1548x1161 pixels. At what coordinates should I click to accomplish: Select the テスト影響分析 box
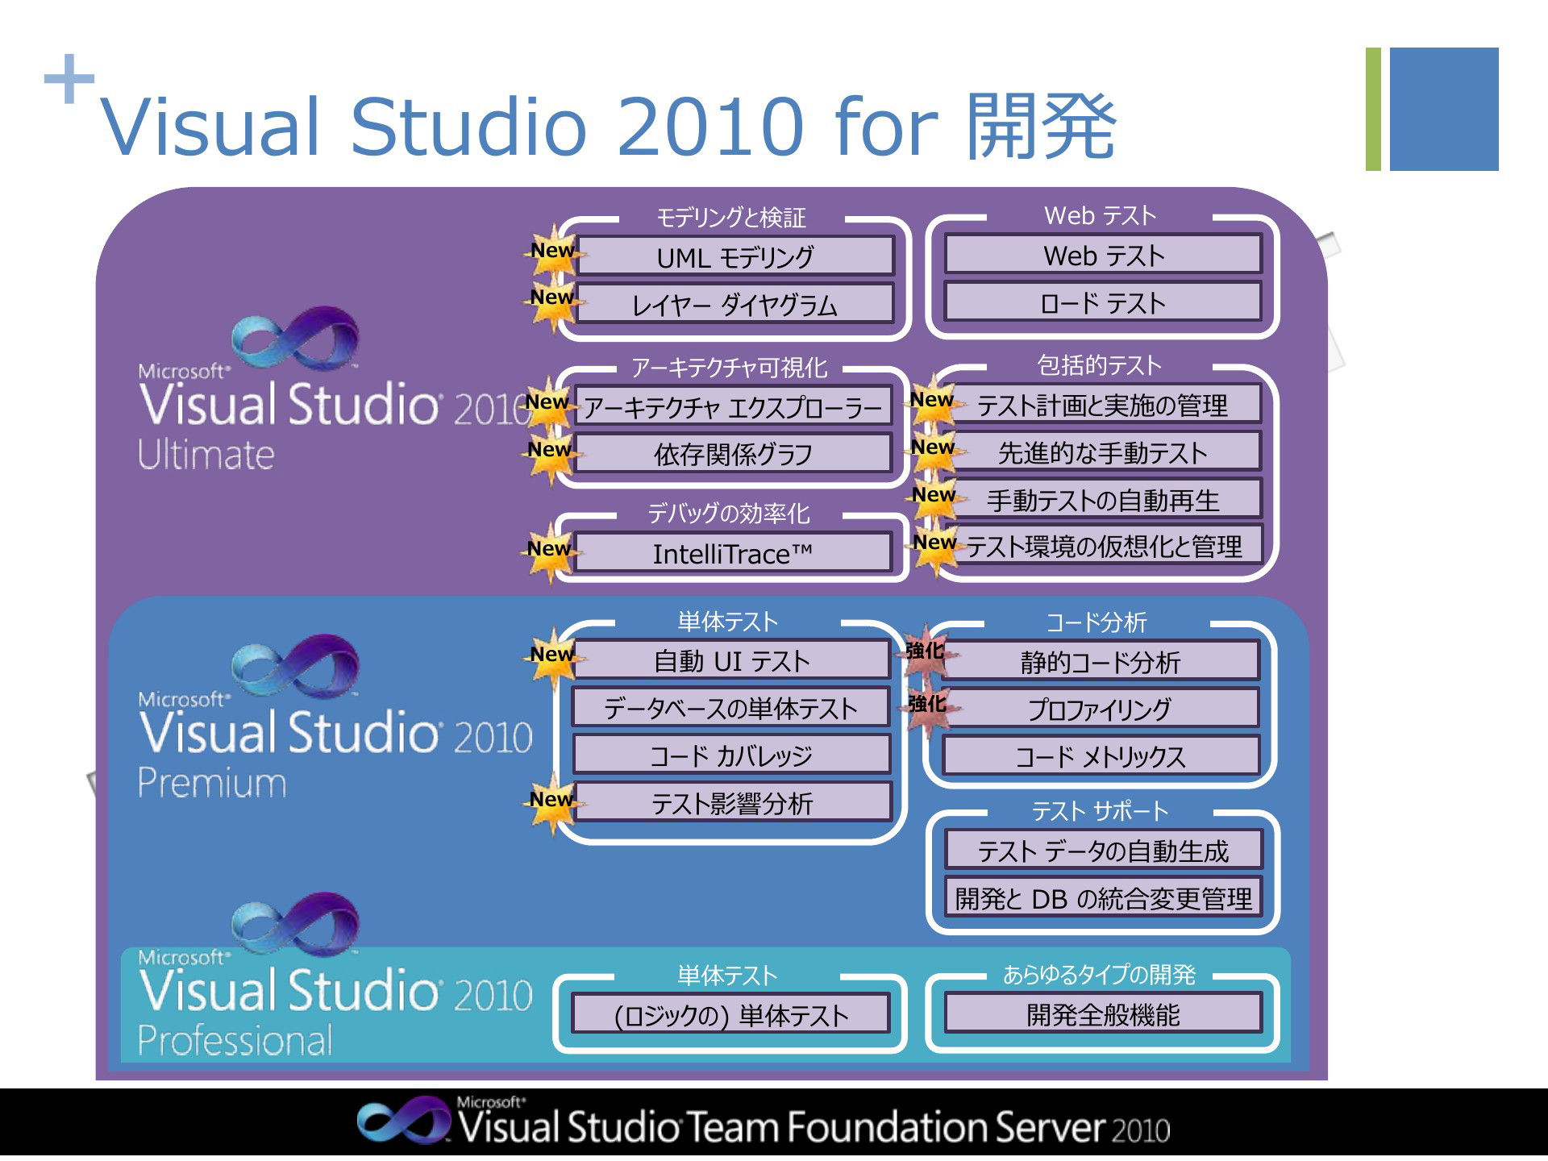[x=732, y=803]
